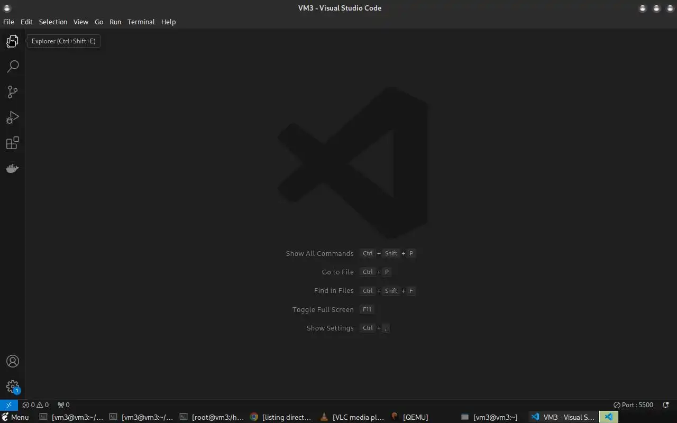The height and width of the screenshot is (423, 677).
Task: Open the Terminal menu
Action: coord(141,22)
